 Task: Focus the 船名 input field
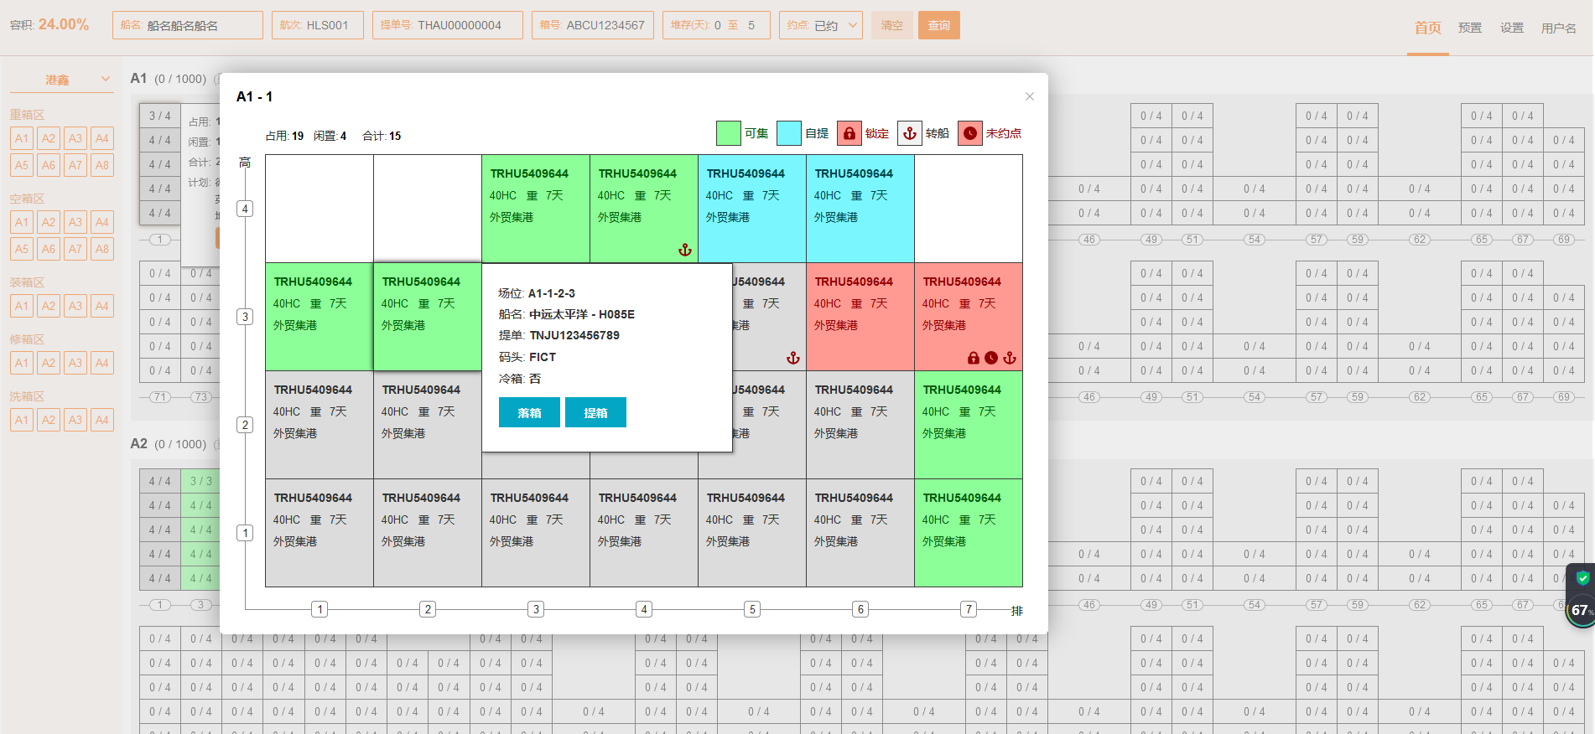(x=188, y=25)
